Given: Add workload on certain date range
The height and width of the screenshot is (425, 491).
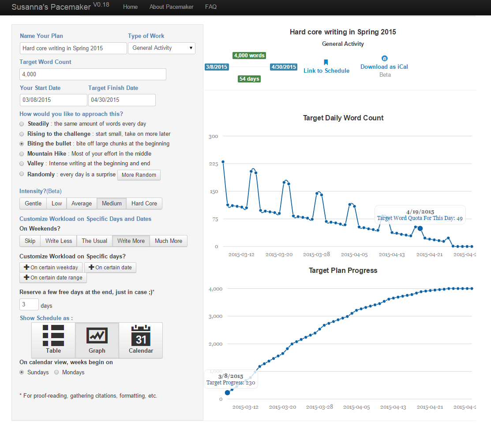Looking at the screenshot, I should [x=53, y=278].
